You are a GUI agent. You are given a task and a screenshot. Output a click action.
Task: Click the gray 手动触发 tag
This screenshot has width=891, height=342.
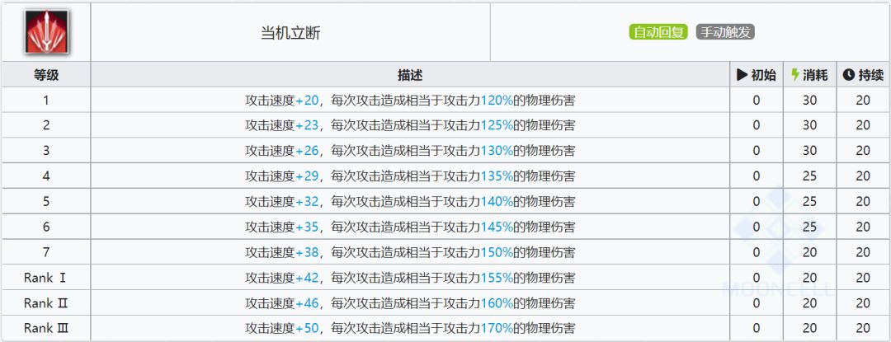[725, 33]
